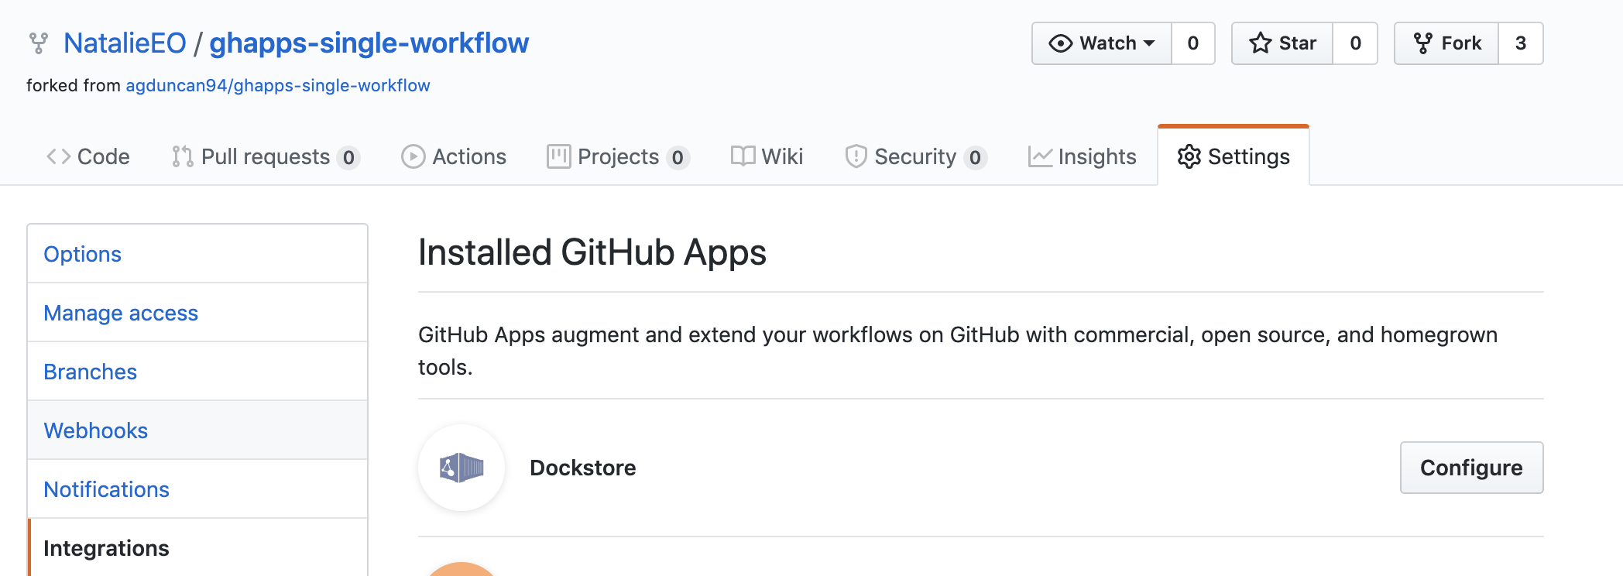
Task: Select Integrations in the settings sidebar
Action: tap(197, 547)
